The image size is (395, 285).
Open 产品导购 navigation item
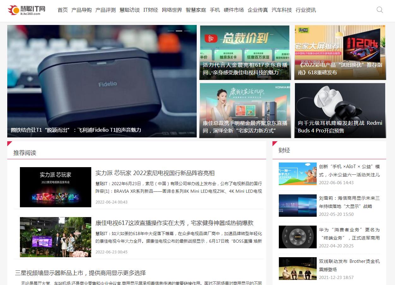coord(81,10)
